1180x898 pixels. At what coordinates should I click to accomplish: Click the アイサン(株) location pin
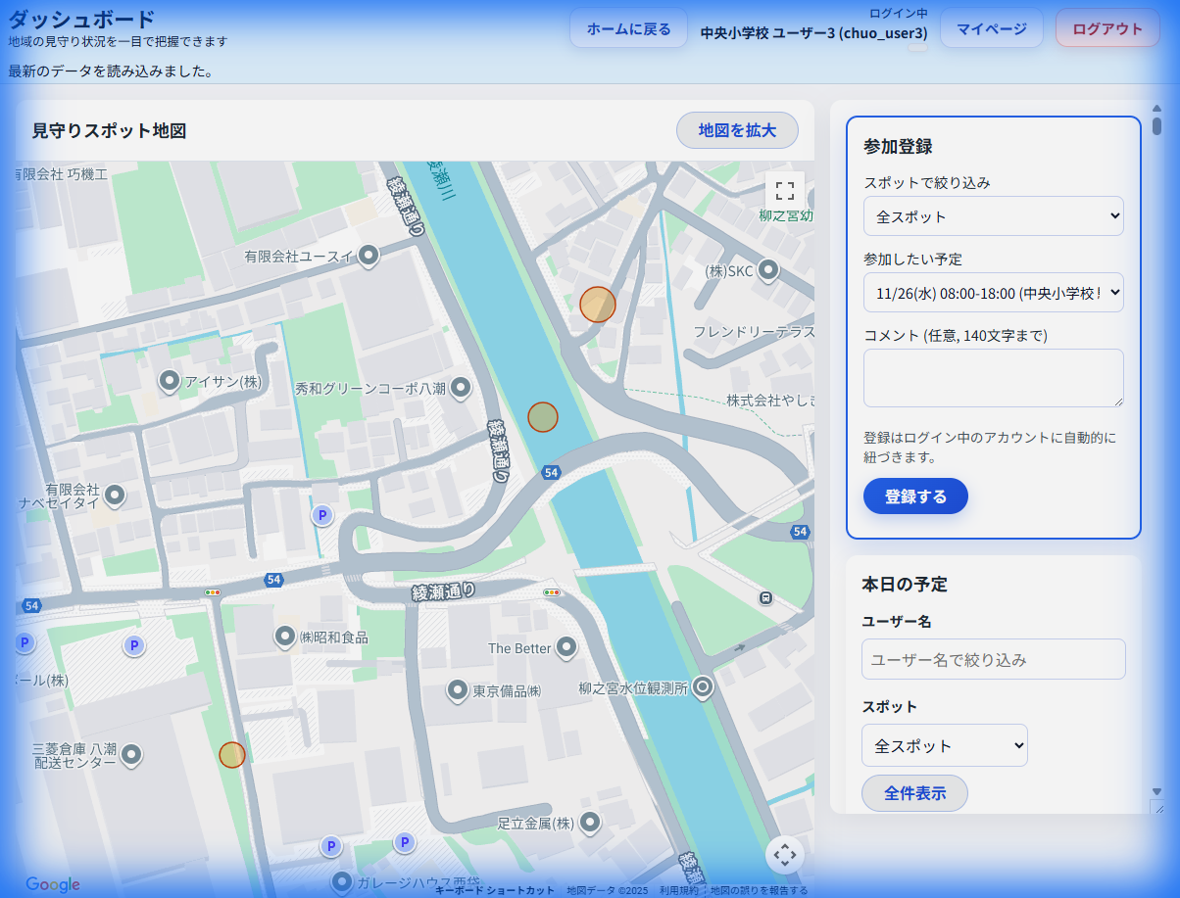click(x=170, y=380)
